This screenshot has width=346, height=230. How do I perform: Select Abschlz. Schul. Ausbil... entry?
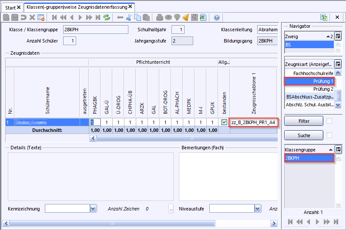(x=309, y=105)
